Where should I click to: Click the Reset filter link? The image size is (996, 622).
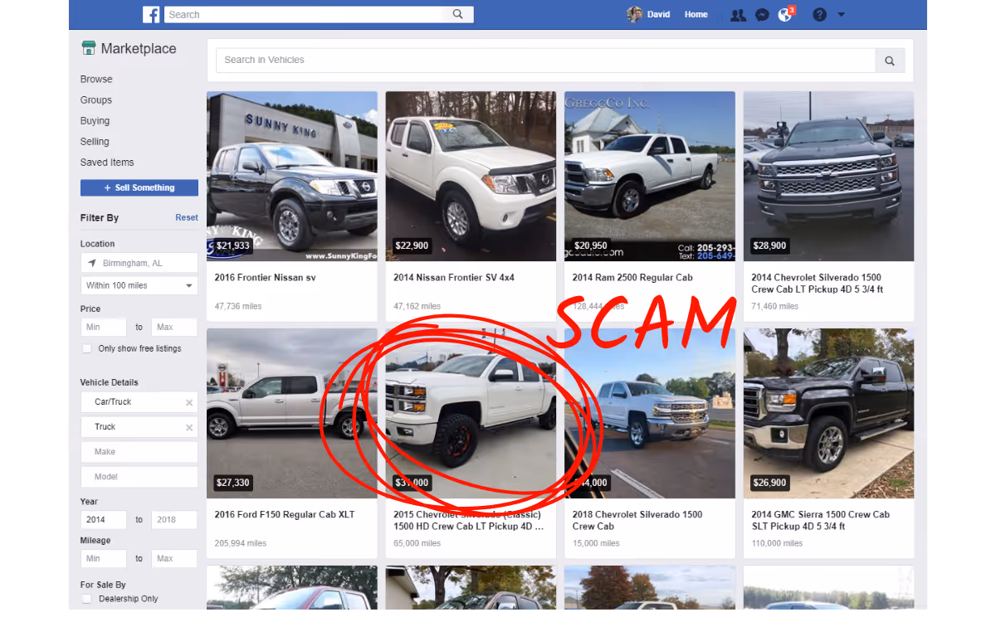coord(187,218)
